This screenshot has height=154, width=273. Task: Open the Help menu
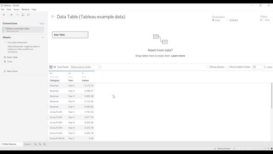[34, 9]
